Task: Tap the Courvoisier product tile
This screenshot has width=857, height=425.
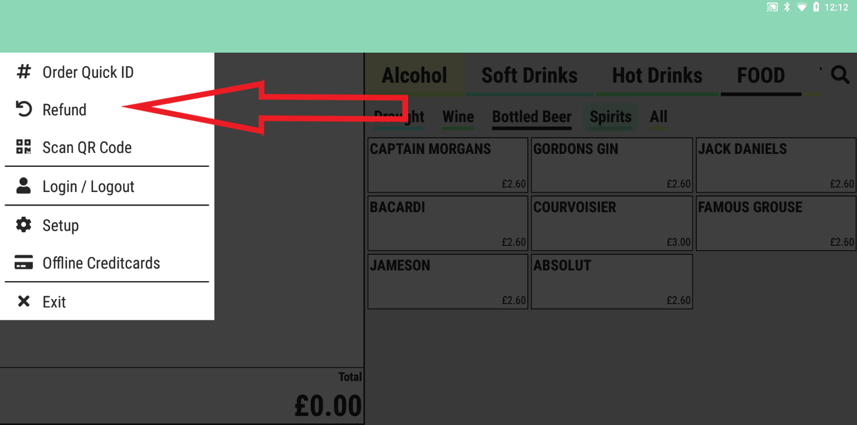Action: tap(612, 223)
